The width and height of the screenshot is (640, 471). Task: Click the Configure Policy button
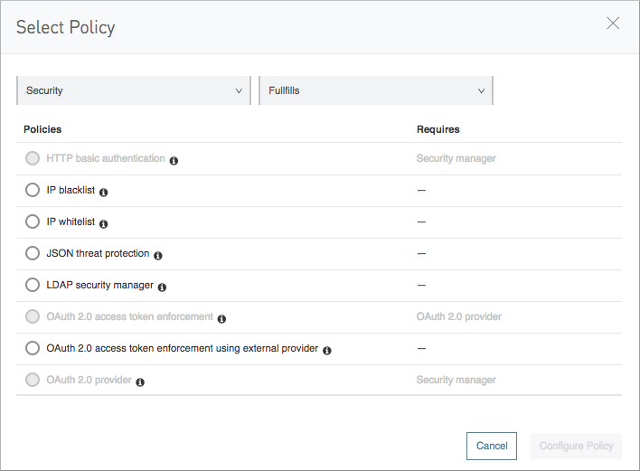click(576, 446)
